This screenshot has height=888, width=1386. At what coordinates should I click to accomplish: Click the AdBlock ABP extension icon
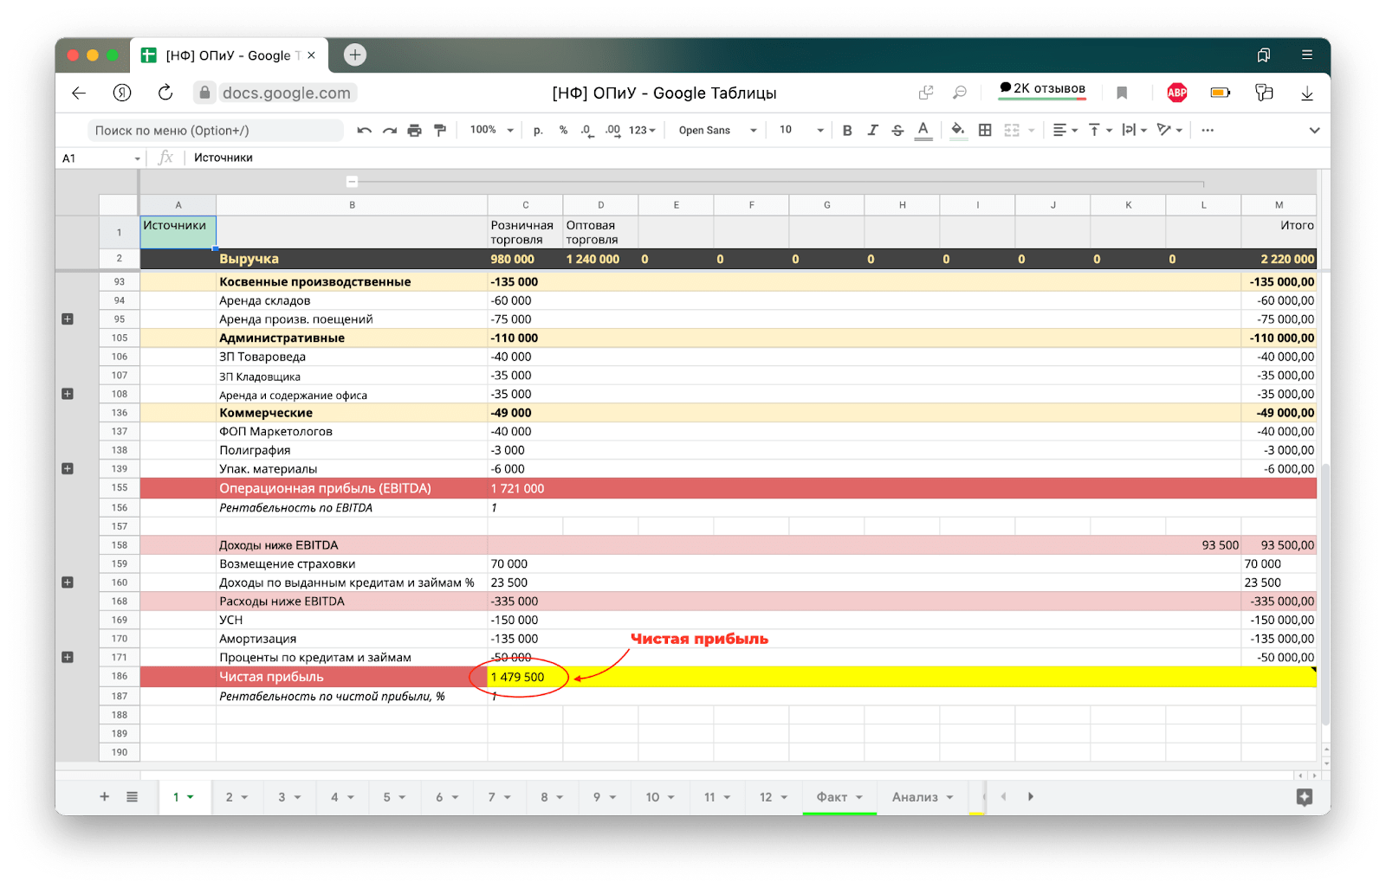[x=1176, y=93]
